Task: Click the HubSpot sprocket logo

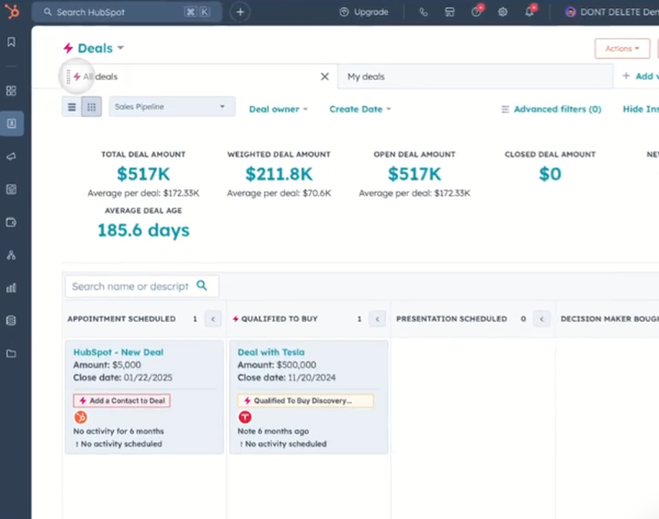Action: [12, 11]
